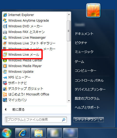Open ピクチャ in right pane
This screenshot has width=117, height=138.
point(81,43)
